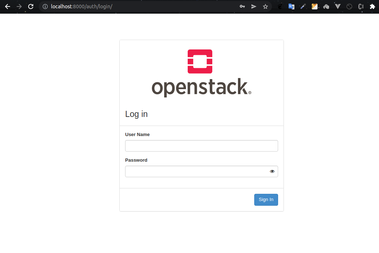Open the GNOME footprint extension
The height and width of the screenshot is (253, 379).
click(280, 6)
